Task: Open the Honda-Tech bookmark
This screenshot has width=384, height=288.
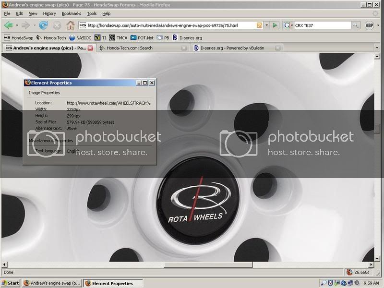Action: point(51,38)
